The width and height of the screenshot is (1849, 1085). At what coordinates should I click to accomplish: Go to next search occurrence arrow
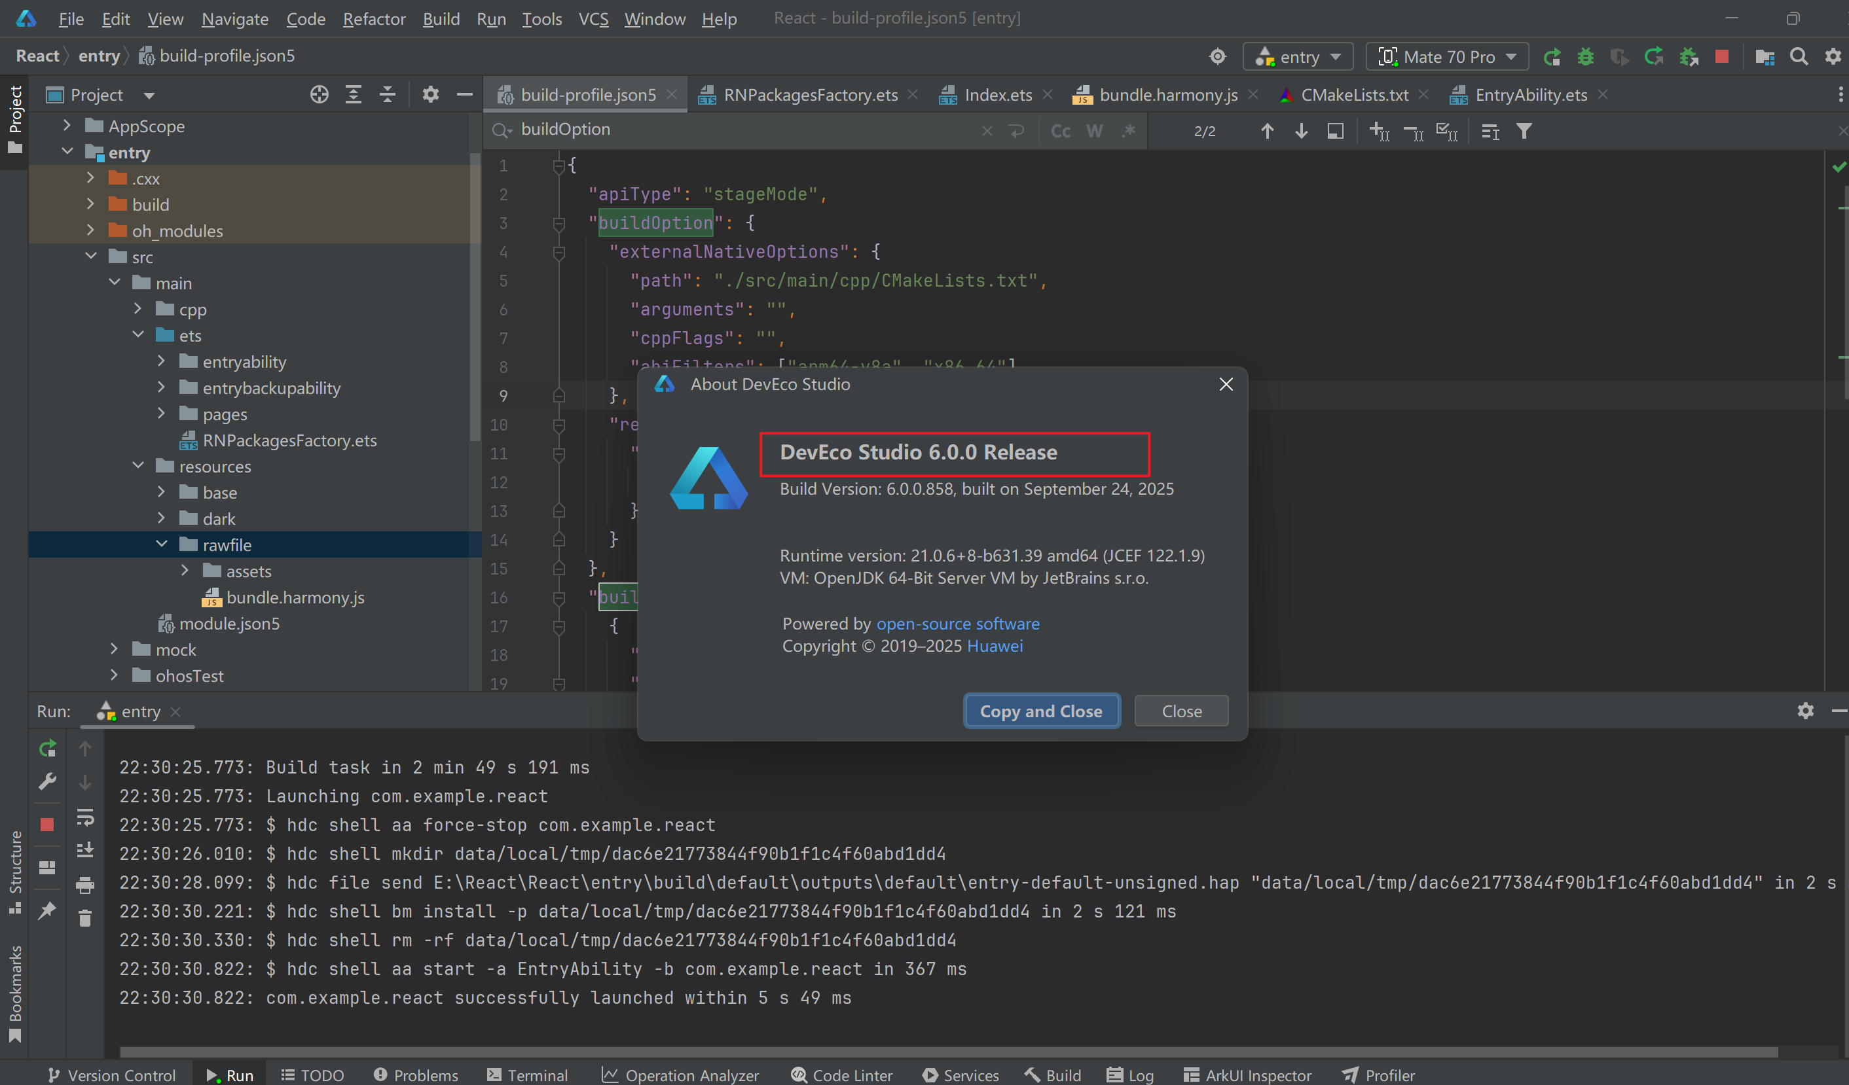(1301, 132)
